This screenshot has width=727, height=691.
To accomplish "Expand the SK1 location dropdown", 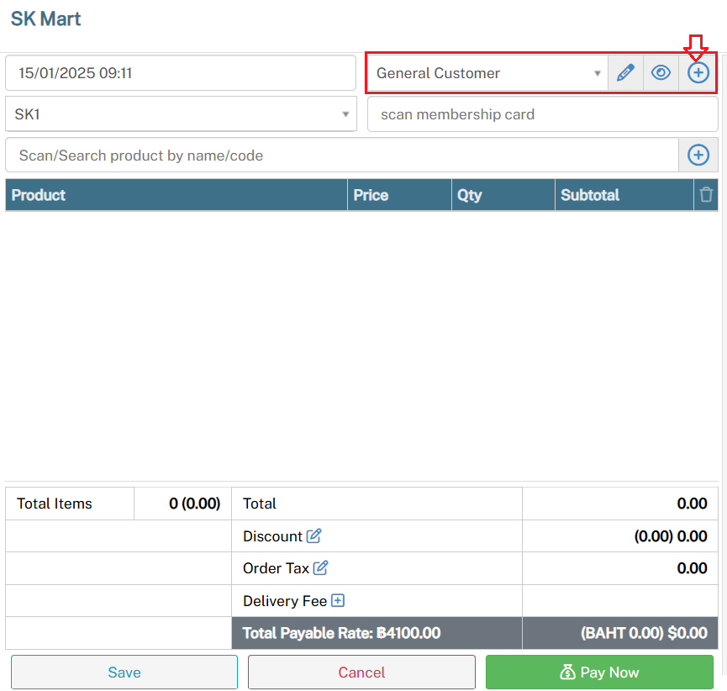I will click(x=181, y=114).
